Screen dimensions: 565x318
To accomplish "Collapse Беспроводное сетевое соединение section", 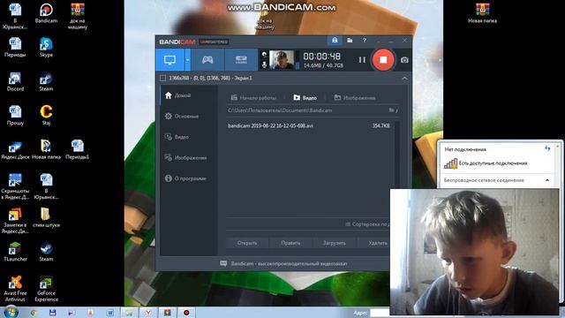I will click(x=547, y=180).
